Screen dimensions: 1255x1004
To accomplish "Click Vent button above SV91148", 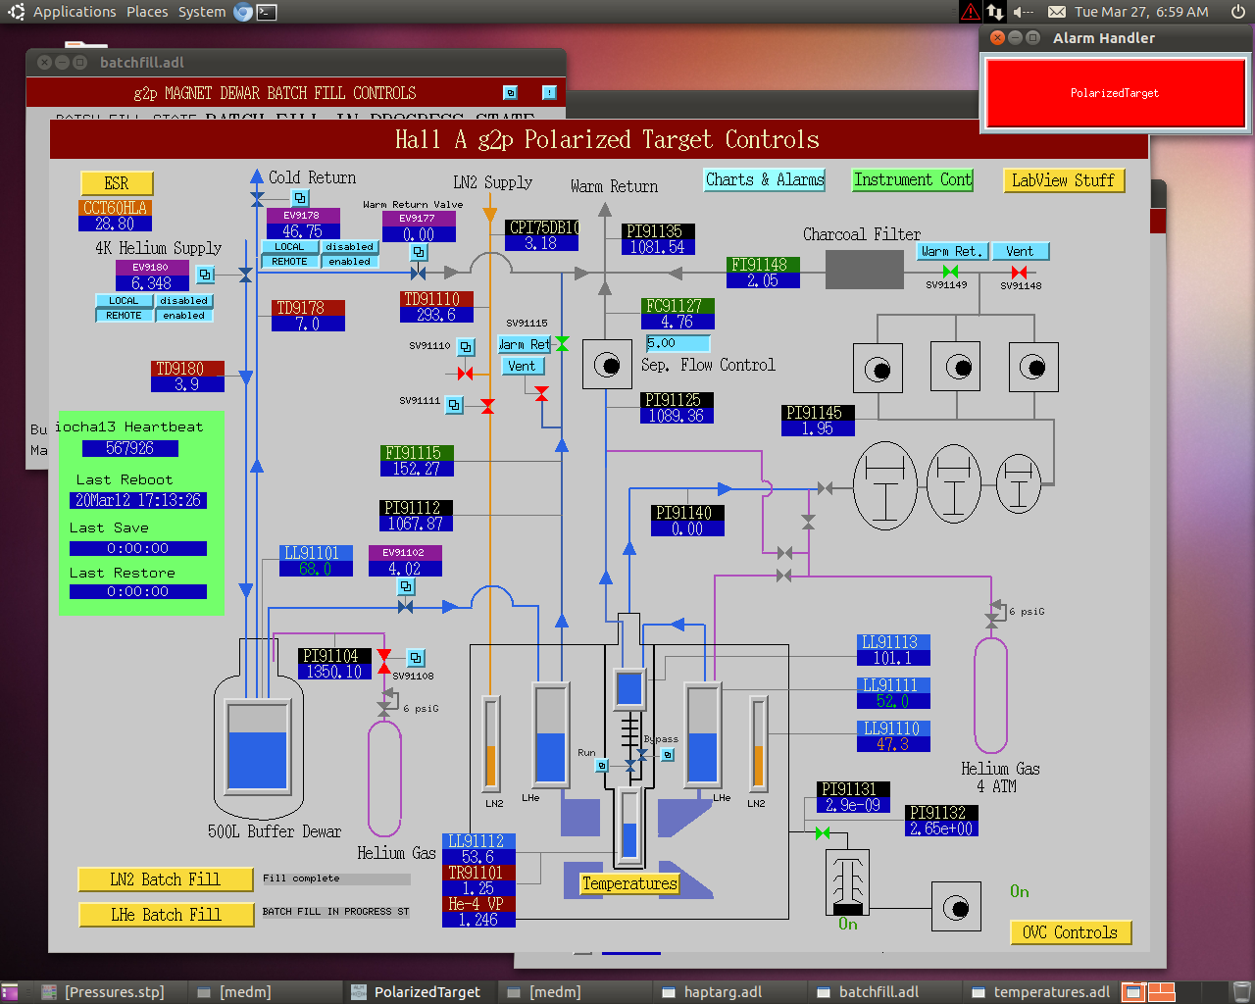I will click(x=1020, y=251).
